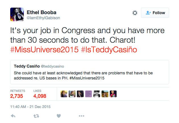The image size is (179, 123).
Task: Visit the @IamEthylGabison handle
Action: coord(43,18)
